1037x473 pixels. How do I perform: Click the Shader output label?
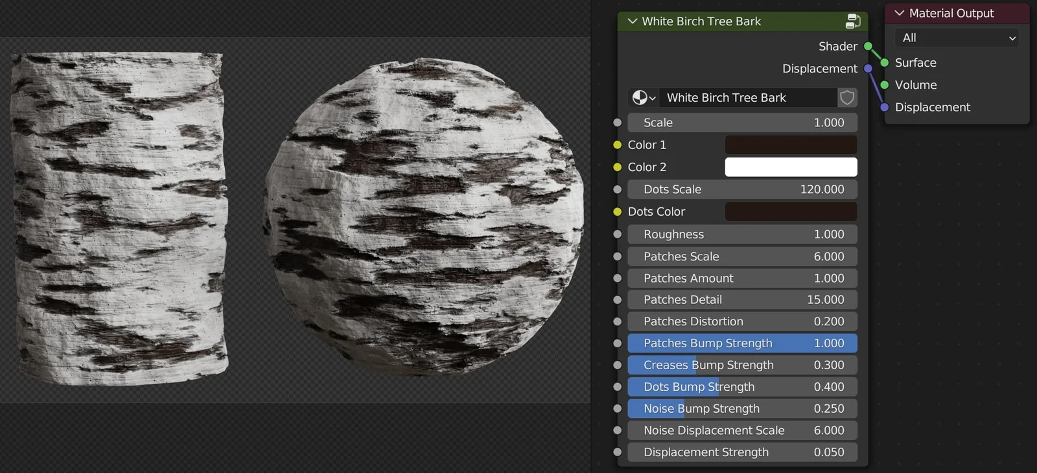[x=837, y=47]
